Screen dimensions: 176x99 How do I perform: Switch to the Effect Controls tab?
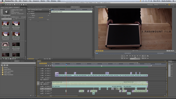75,7
